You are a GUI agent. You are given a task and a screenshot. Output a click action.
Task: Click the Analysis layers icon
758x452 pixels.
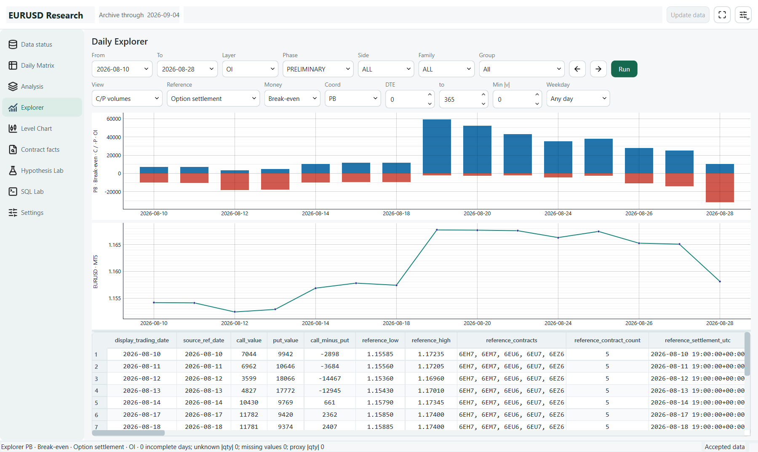13,87
